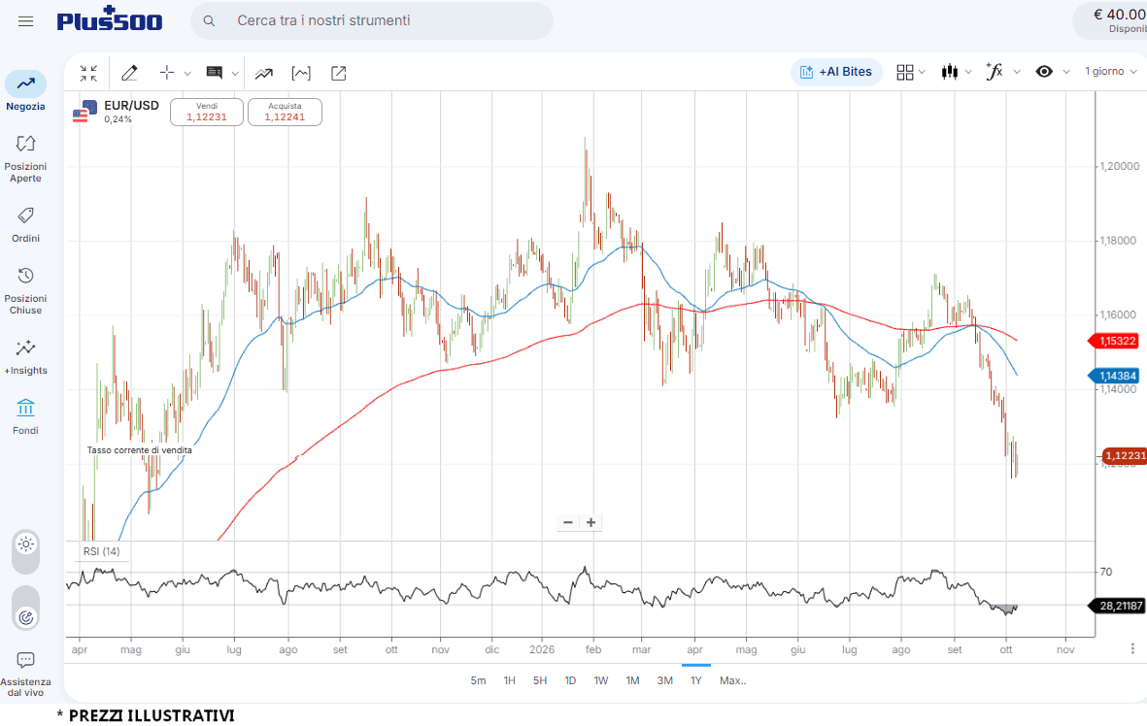
Task: Click 'Tasso corrente di vendita' label
Action: (x=140, y=450)
